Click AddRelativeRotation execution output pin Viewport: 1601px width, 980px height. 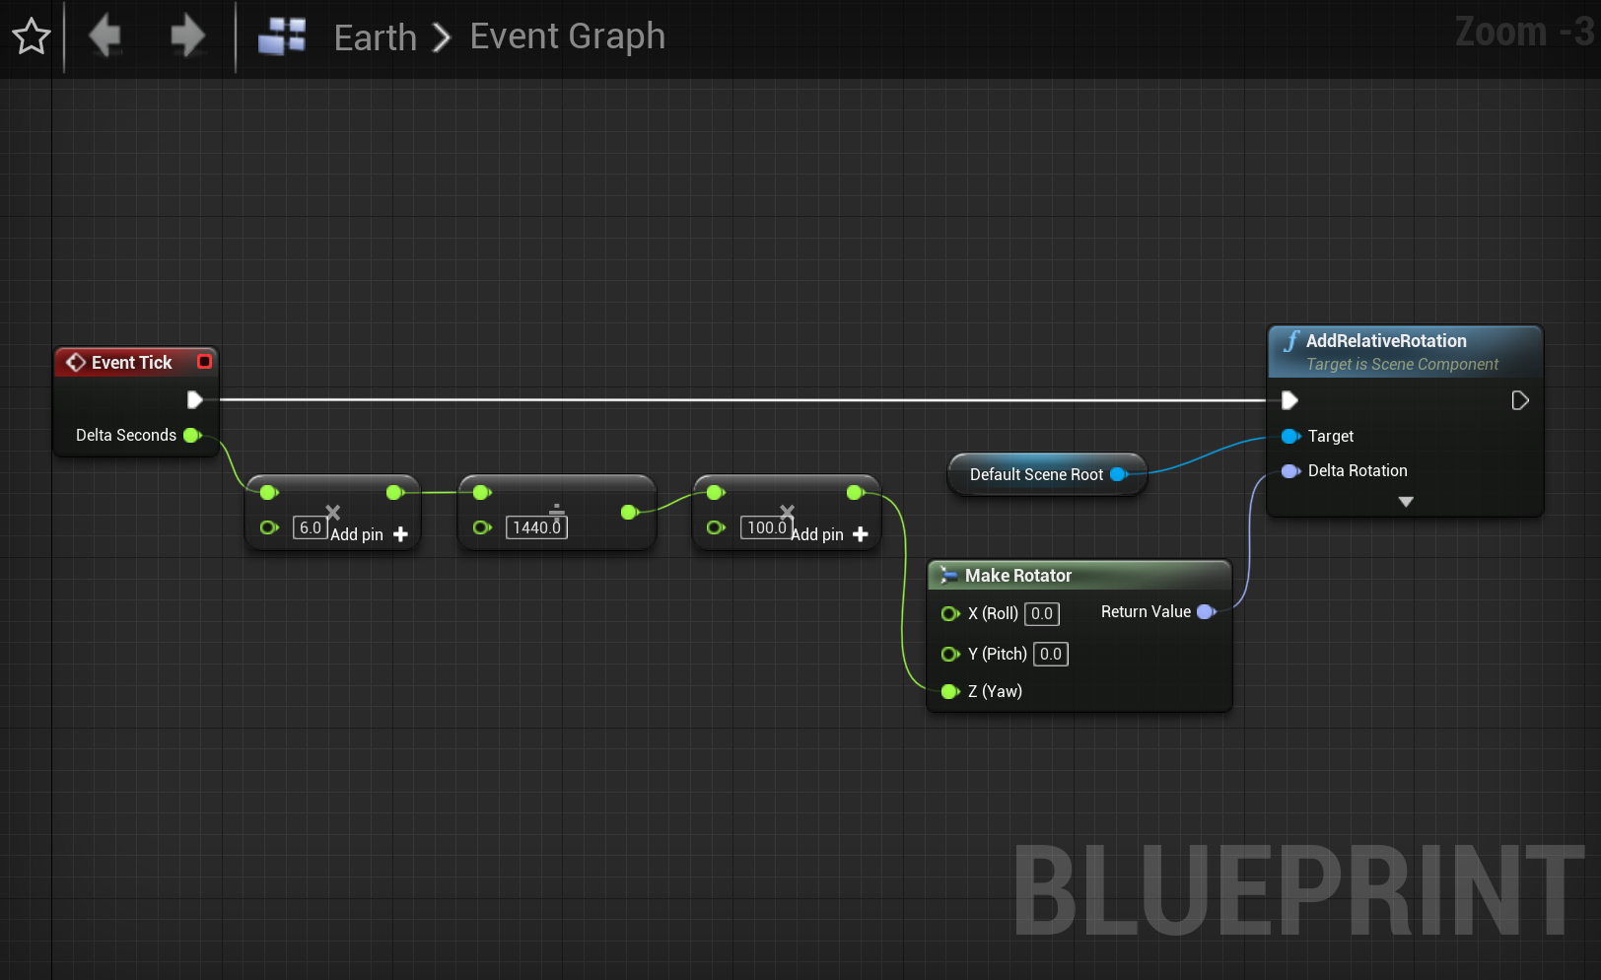tap(1520, 399)
